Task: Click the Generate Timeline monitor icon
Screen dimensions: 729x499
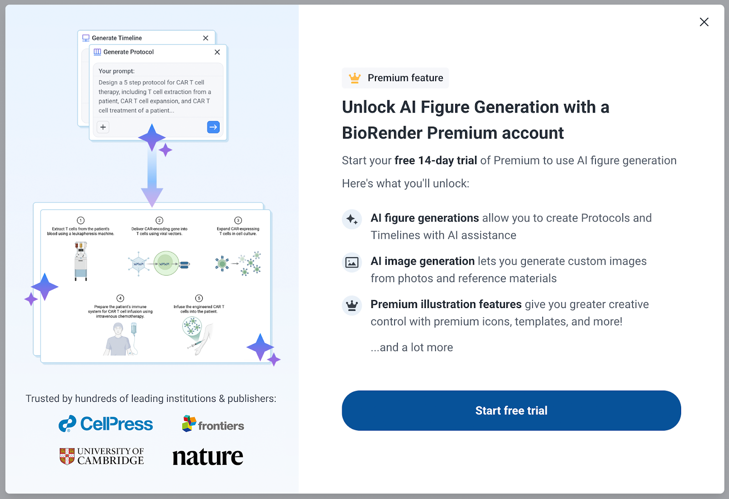Action: (x=86, y=38)
